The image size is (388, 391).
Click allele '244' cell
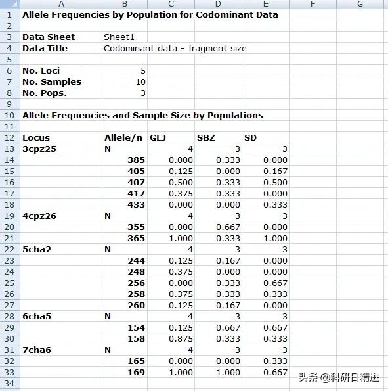click(125, 261)
